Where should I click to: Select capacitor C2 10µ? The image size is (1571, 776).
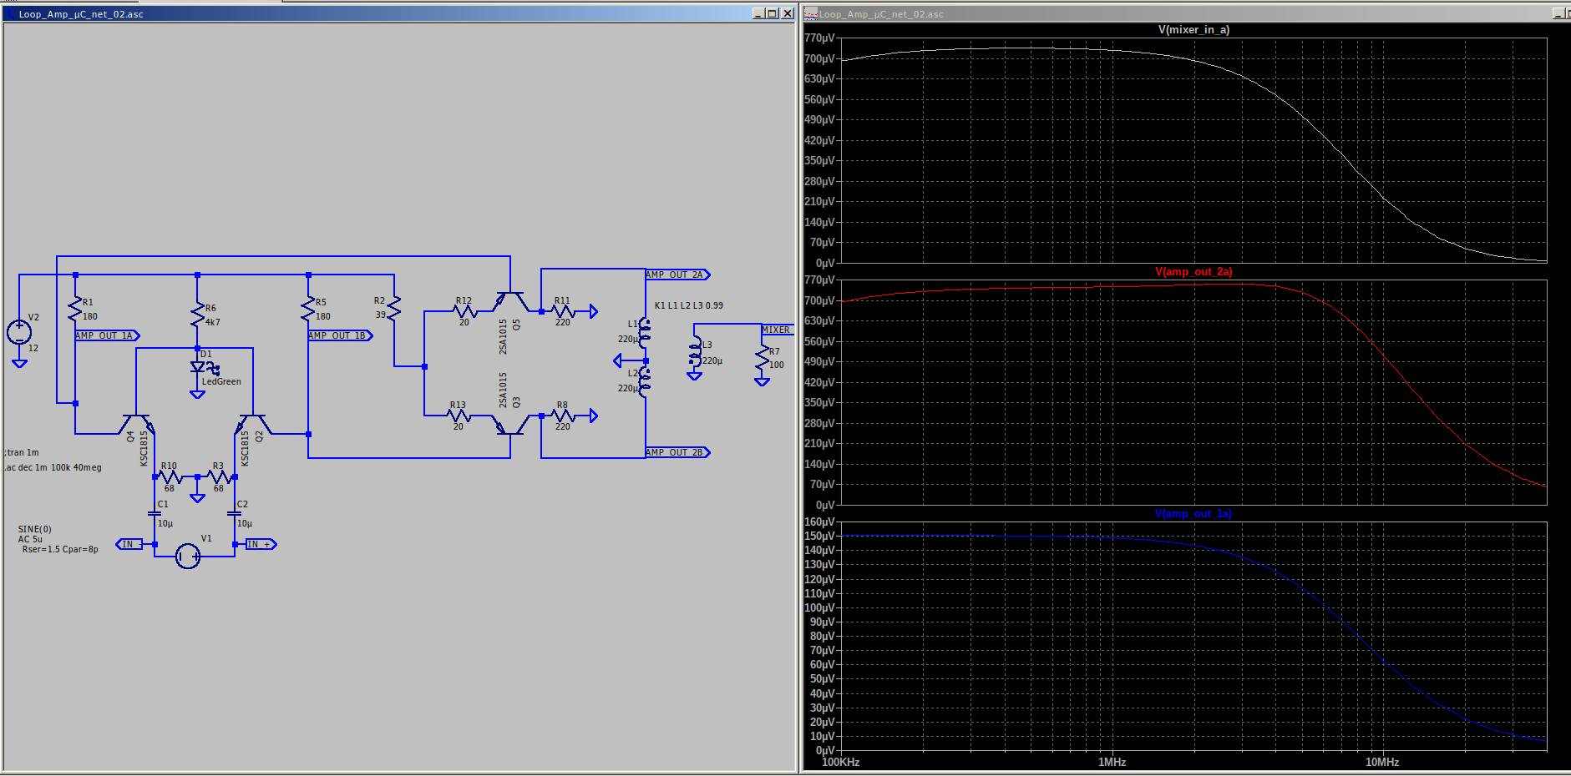pos(235,514)
